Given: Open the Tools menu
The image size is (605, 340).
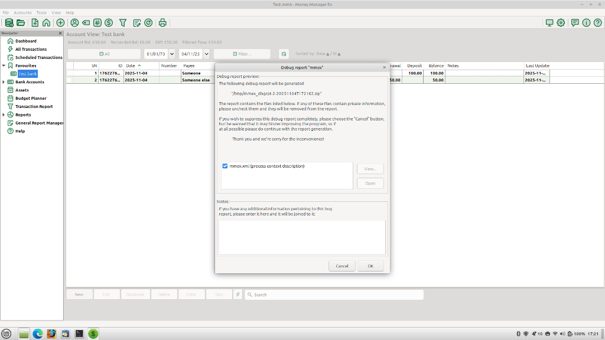Looking at the screenshot, I should pos(41,12).
